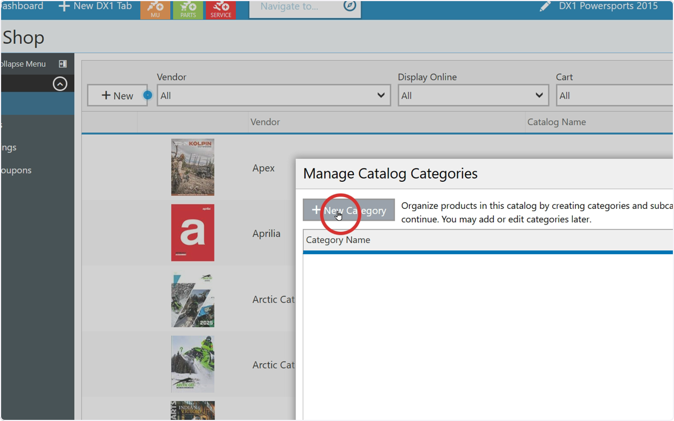Open the Apex Kolpin catalog thumbnail
Image resolution: width=674 pixels, height=421 pixels.
[193, 167]
